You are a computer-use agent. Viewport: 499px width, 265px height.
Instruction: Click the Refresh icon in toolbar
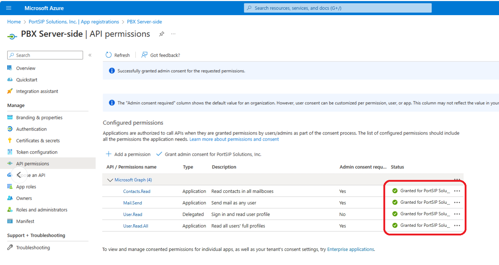109,55
